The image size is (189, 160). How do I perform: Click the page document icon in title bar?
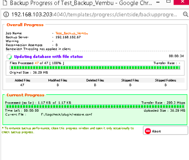pos(5,3)
